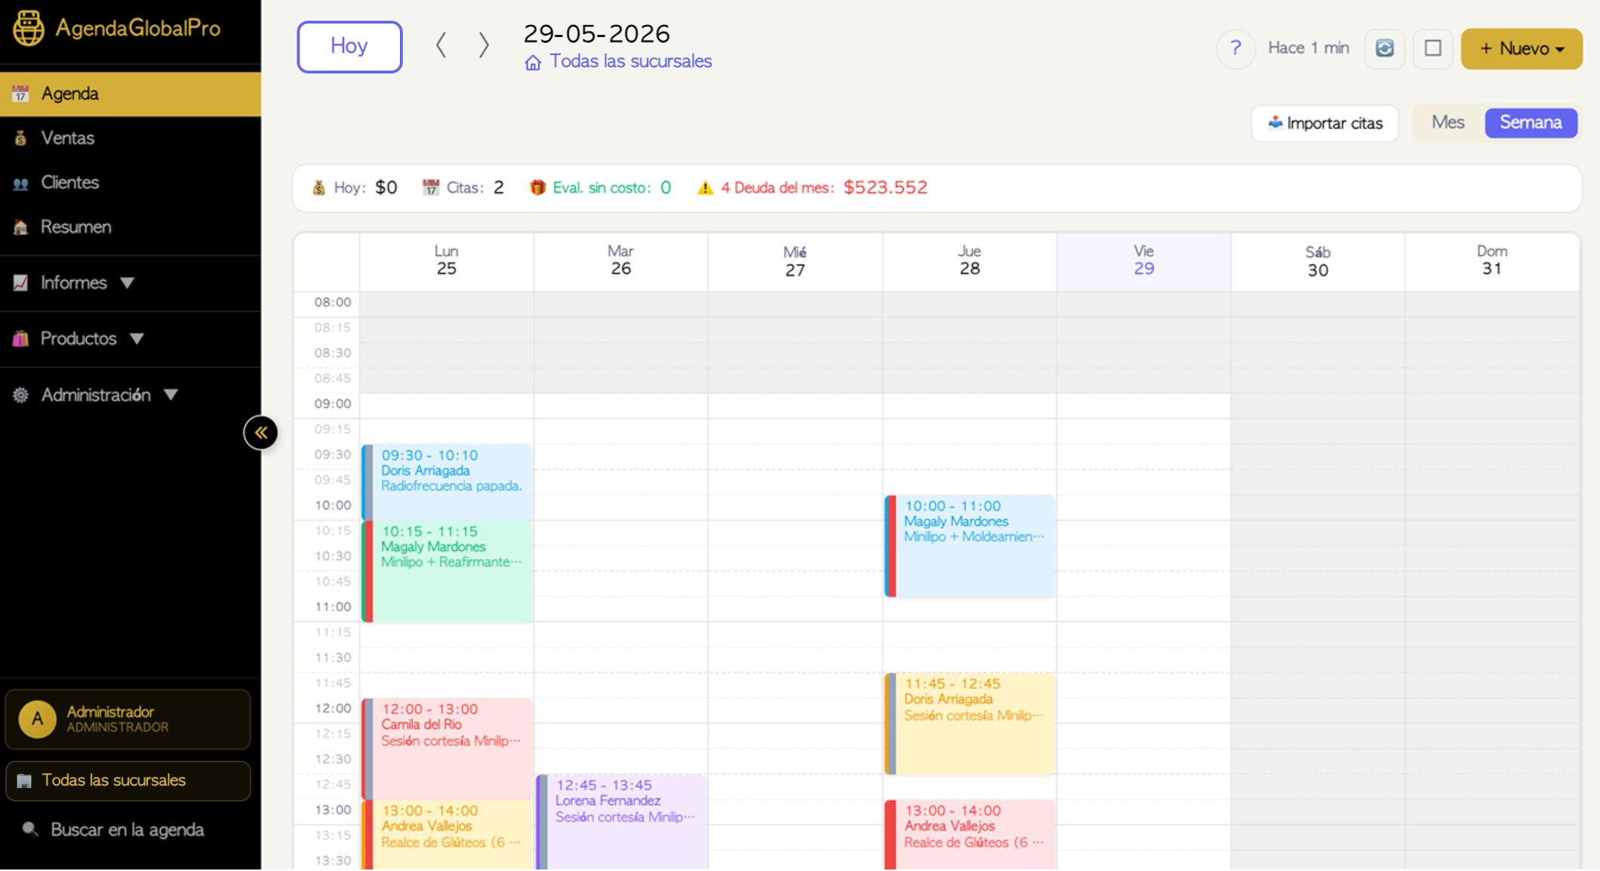This screenshot has height=871, width=1600.
Task: Refresh the agenda with sync icon
Action: [1385, 48]
